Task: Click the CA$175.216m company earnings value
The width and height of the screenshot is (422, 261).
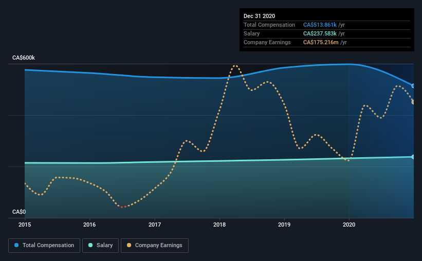Action: click(321, 42)
